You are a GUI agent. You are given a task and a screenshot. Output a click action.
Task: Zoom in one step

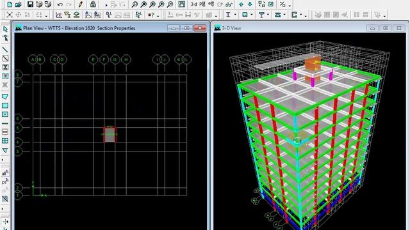coord(161,4)
